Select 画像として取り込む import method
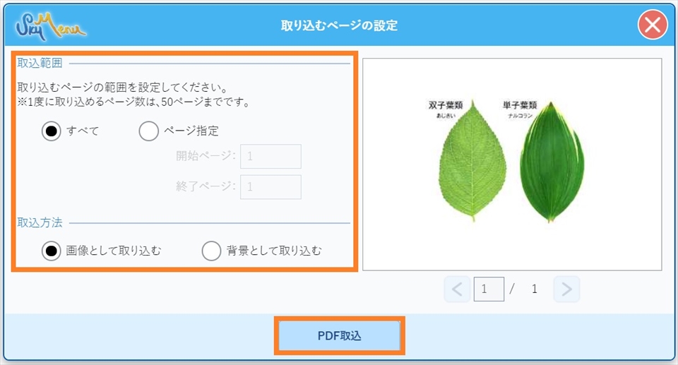 coord(52,251)
